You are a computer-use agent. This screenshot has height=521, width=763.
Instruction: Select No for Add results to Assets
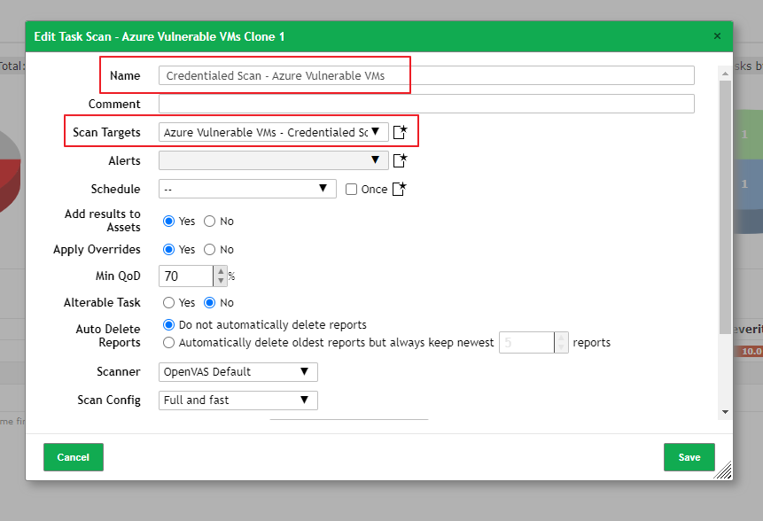(x=210, y=222)
